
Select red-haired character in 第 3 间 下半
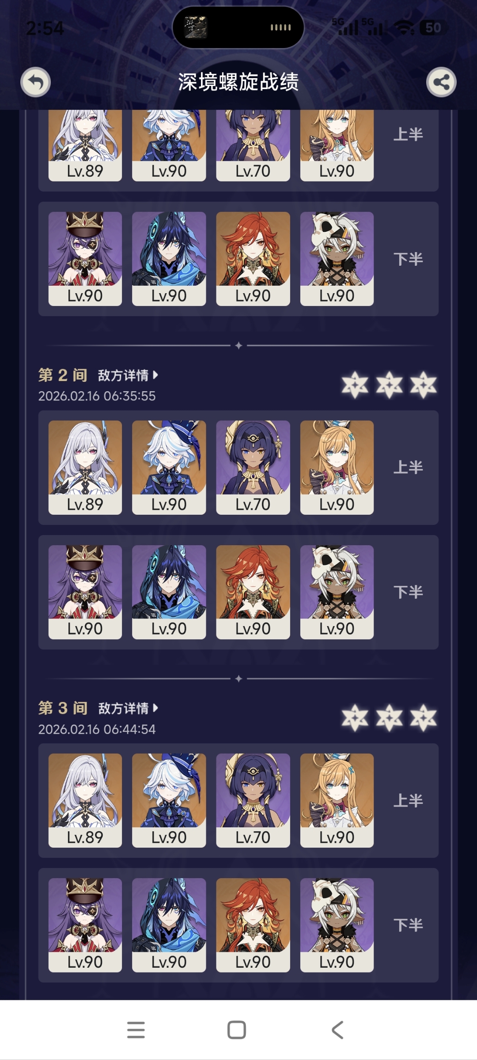[253, 925]
